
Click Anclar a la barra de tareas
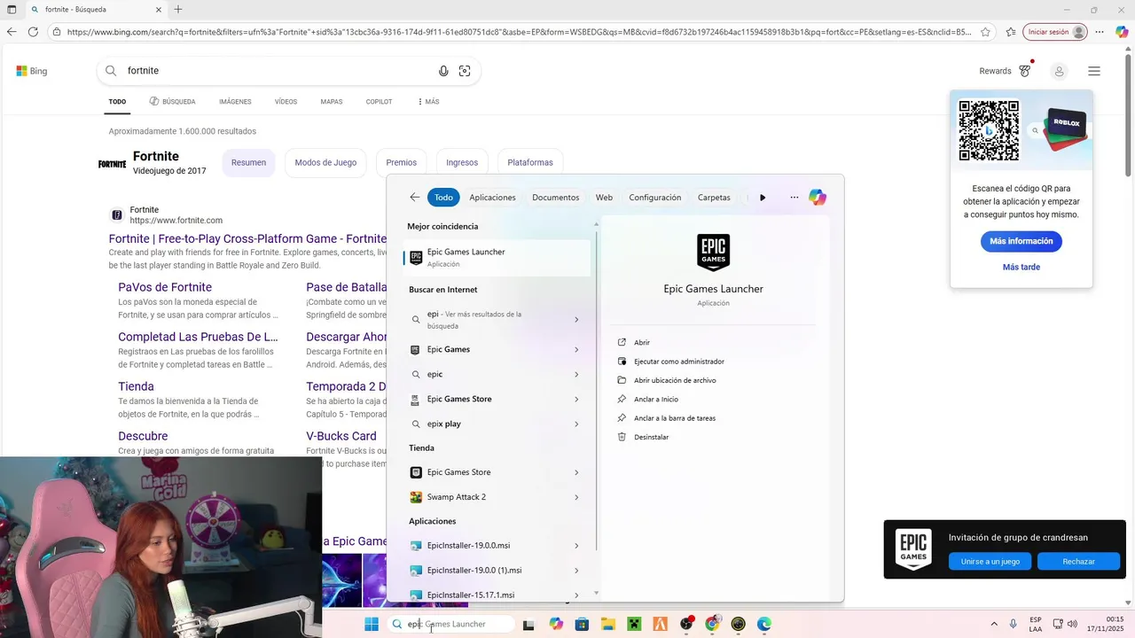(674, 418)
